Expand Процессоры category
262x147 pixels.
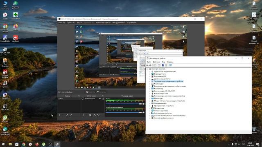[150, 108]
